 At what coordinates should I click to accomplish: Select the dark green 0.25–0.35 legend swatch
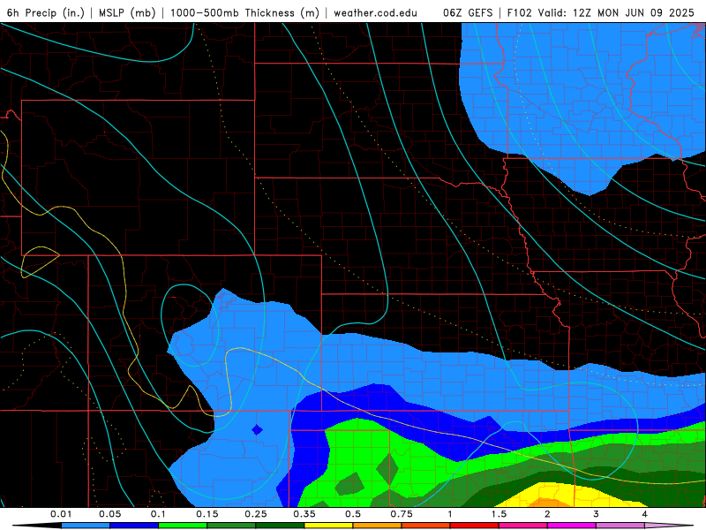tap(280, 526)
